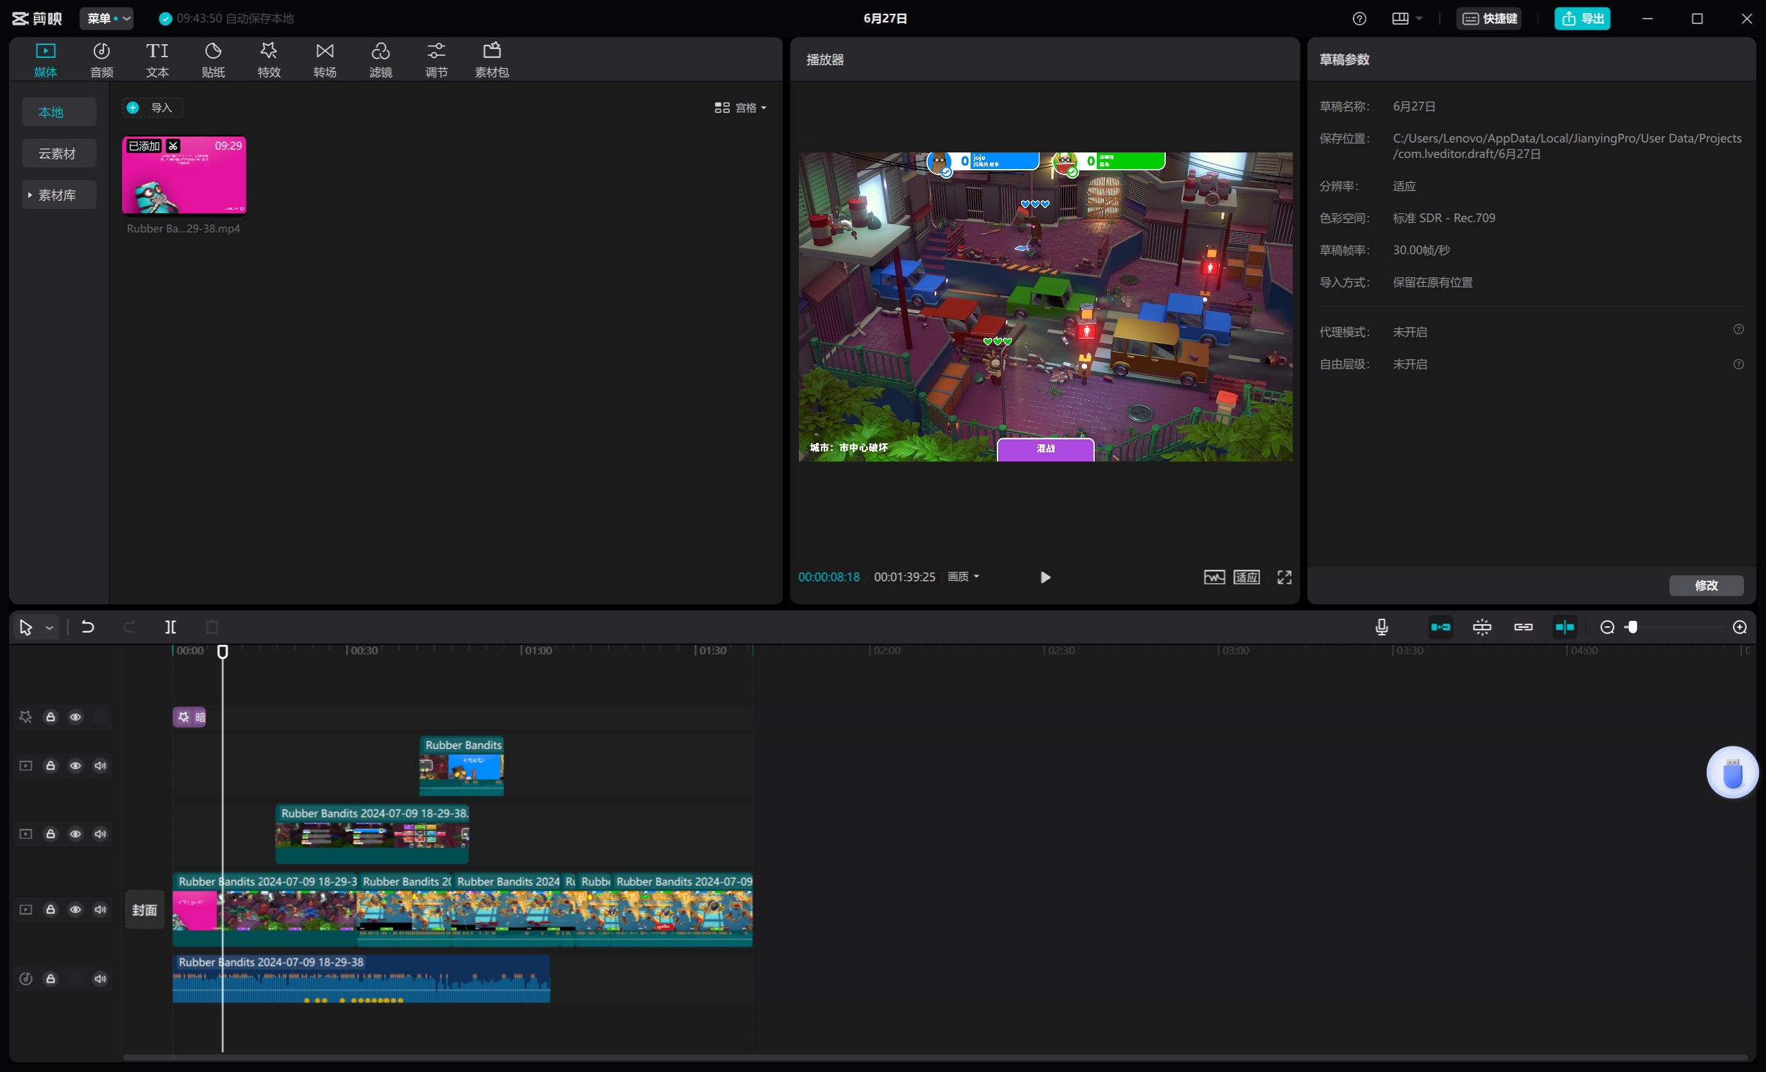Click the 修改 modify button

click(x=1707, y=586)
